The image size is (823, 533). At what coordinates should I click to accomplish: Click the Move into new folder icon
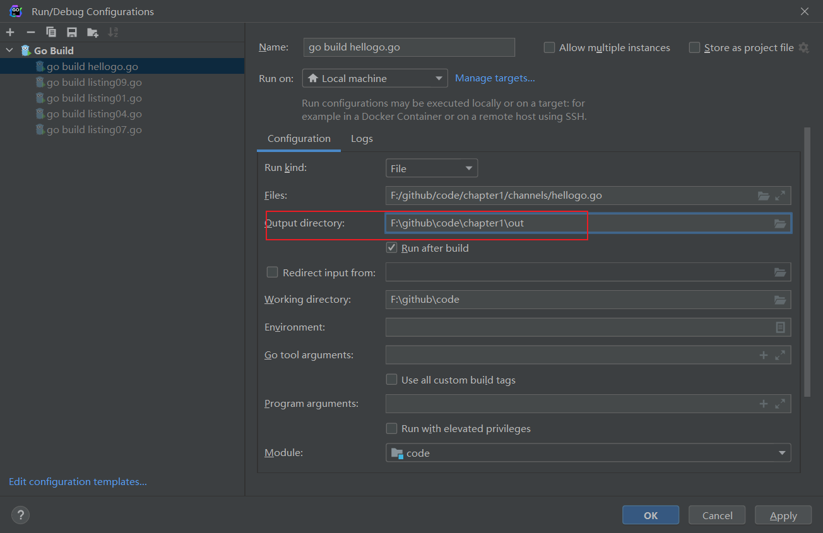(x=93, y=32)
